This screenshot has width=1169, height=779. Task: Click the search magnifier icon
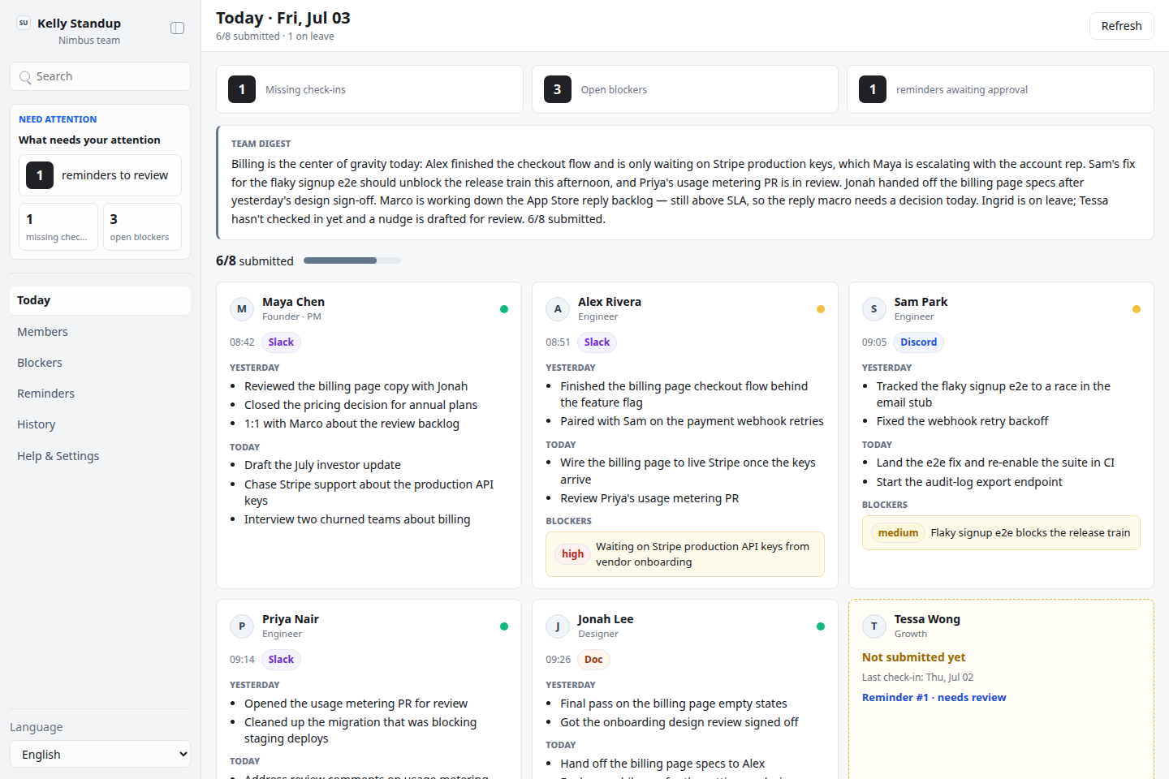[x=26, y=77]
